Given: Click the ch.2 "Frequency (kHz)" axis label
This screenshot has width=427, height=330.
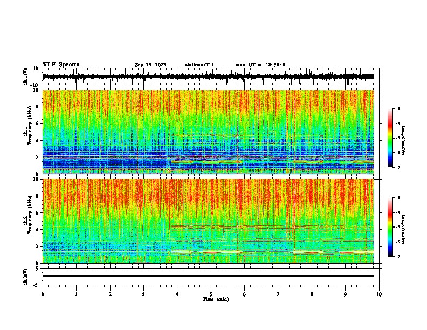Looking at the screenshot, I should [x=30, y=215].
